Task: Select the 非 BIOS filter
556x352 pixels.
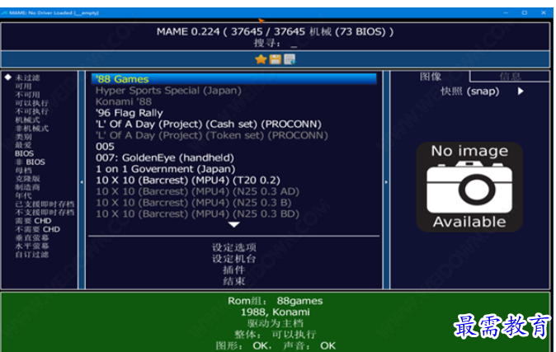Action: [x=31, y=162]
